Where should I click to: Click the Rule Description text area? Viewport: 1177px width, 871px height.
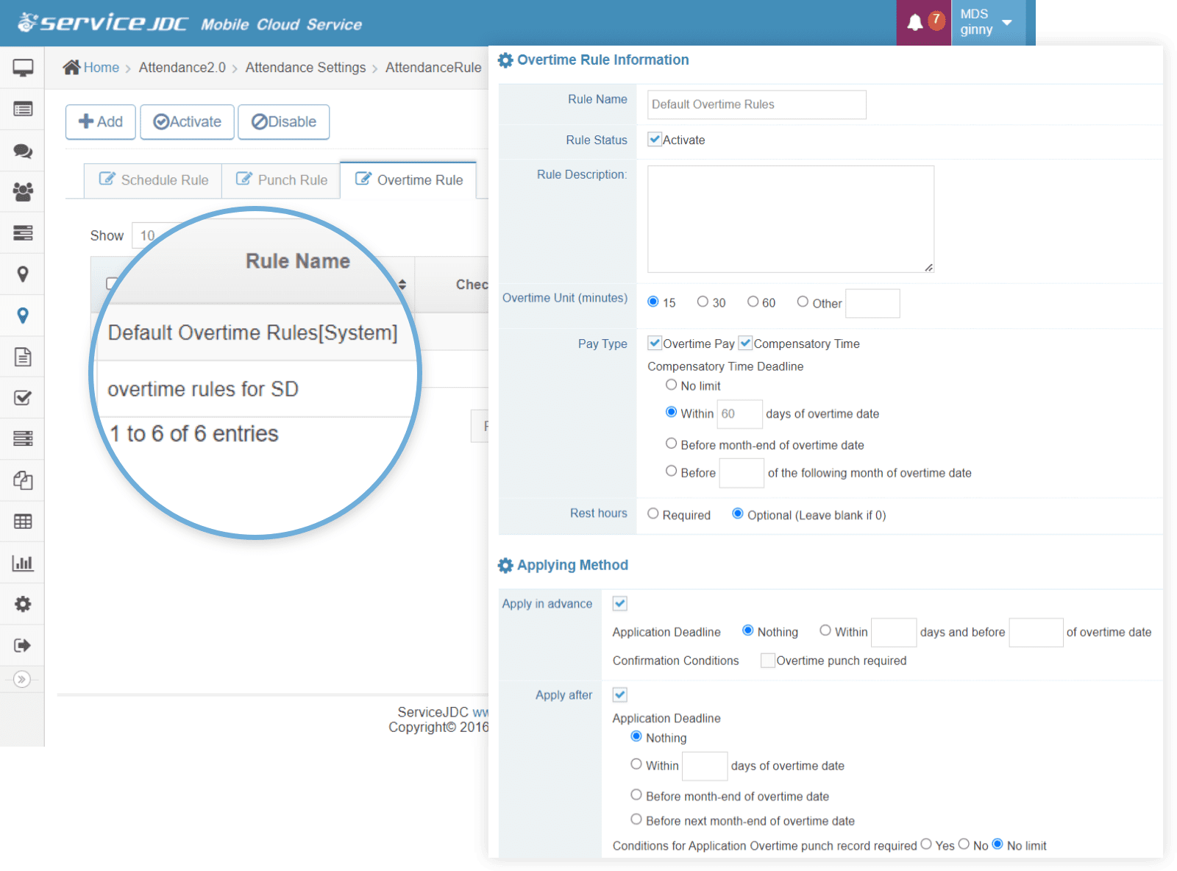[x=791, y=219]
